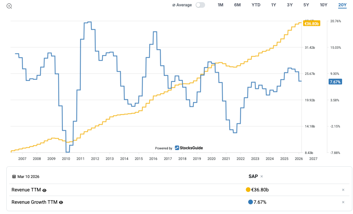This screenshot has width=353, height=214.
Task: Remove the Revenue Growth TTM row
Action: (343, 202)
